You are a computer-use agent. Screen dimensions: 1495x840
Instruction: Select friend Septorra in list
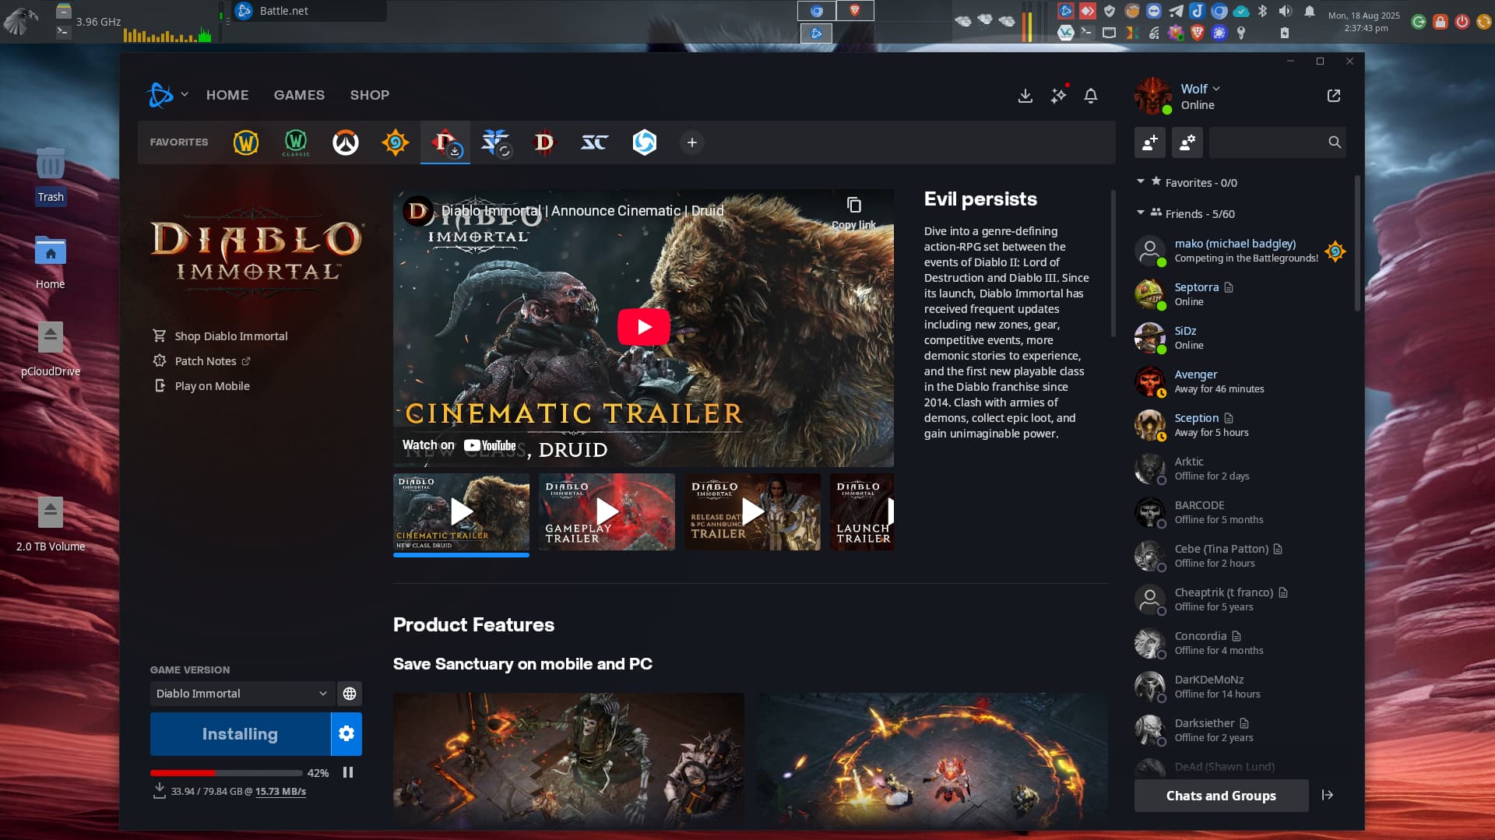click(1240, 294)
